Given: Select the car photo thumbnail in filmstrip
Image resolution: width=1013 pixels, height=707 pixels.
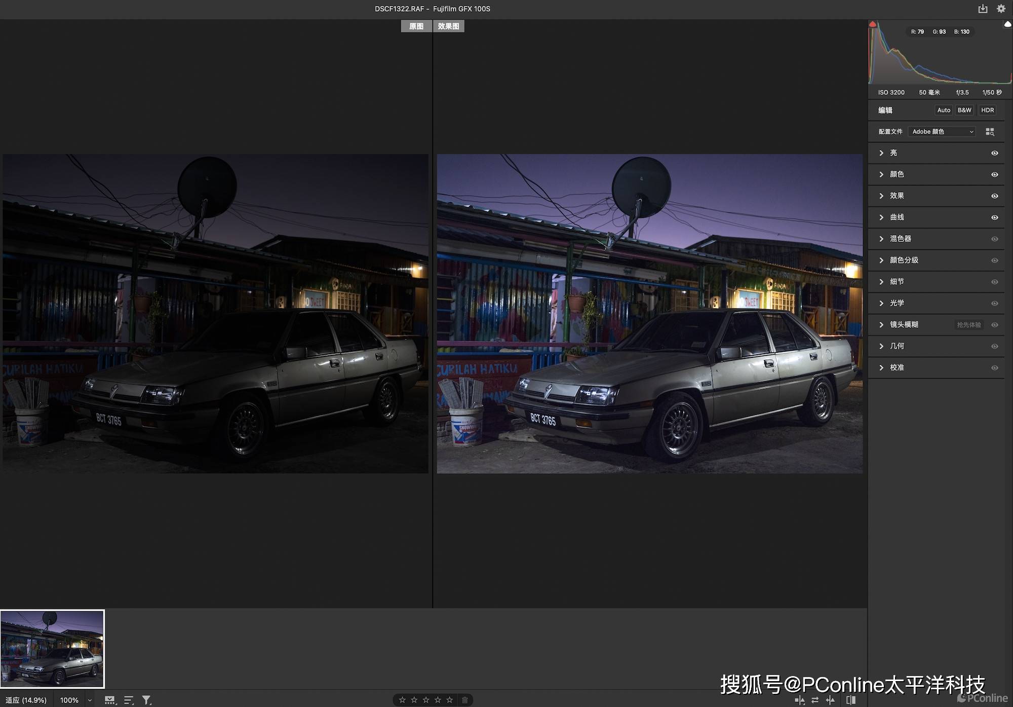Looking at the screenshot, I should click(53, 649).
